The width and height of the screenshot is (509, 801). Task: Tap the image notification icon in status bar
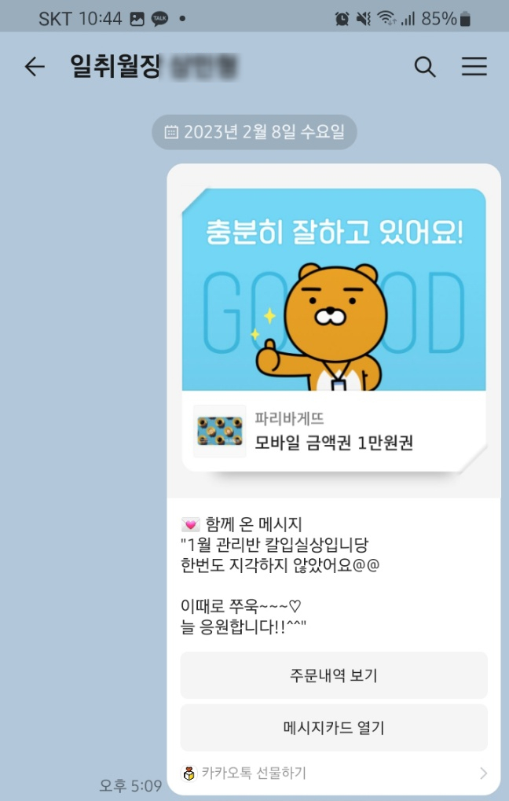click(x=137, y=19)
